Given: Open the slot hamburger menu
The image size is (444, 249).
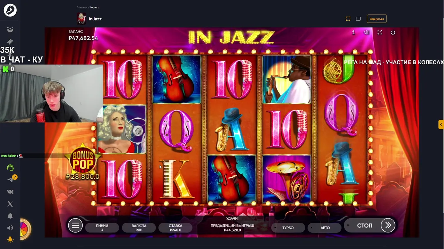Looking at the screenshot, I should pyautogui.click(x=75, y=226).
